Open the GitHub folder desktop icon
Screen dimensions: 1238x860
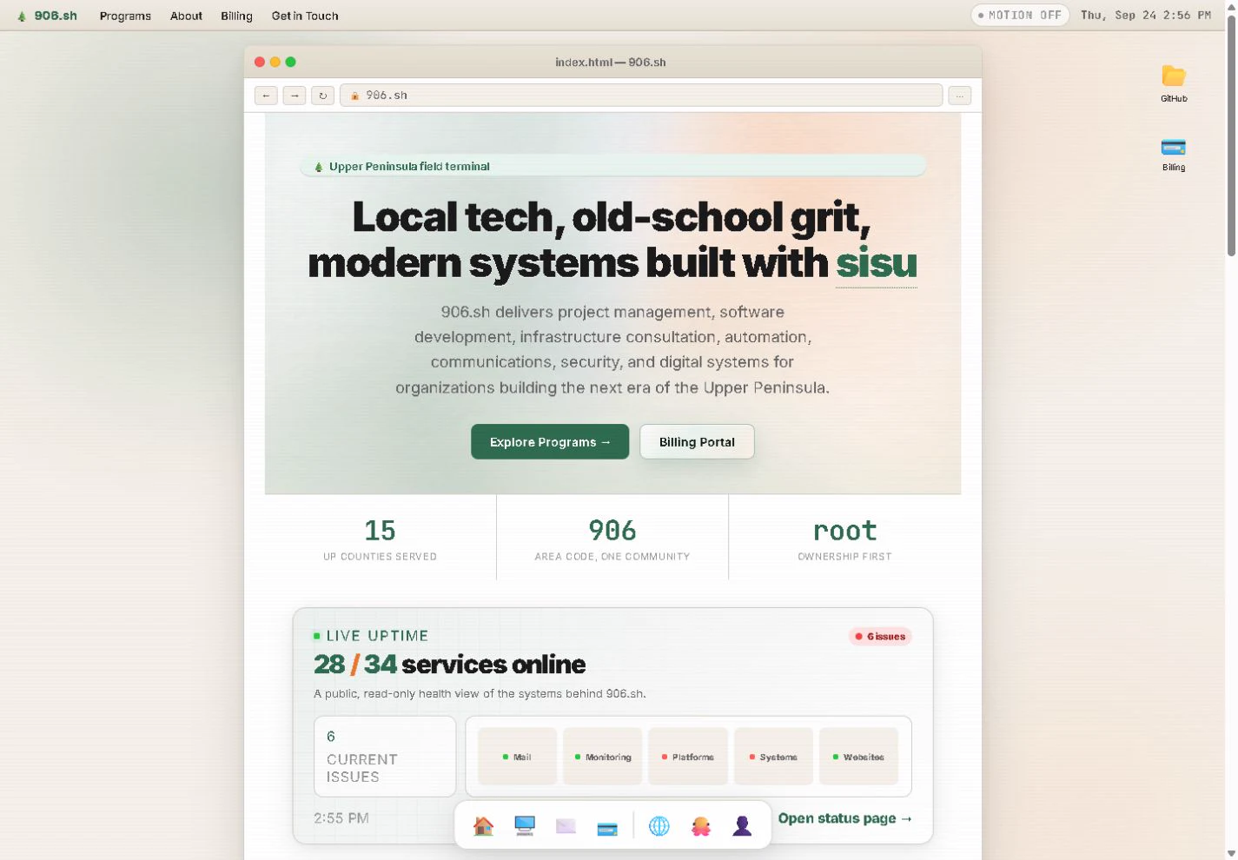coord(1174,83)
